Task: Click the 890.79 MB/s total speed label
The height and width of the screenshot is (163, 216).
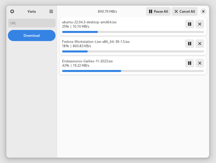Action: [107, 11]
